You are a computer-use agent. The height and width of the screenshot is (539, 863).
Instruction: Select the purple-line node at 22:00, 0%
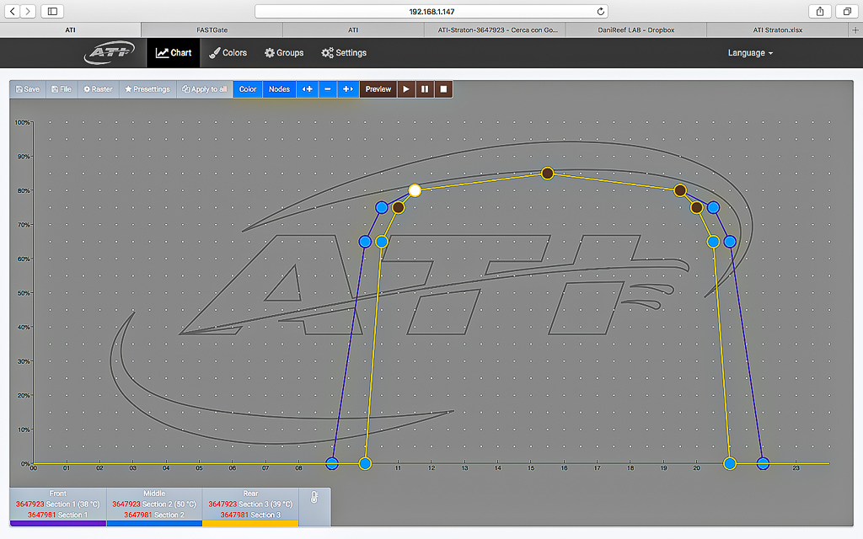(763, 464)
